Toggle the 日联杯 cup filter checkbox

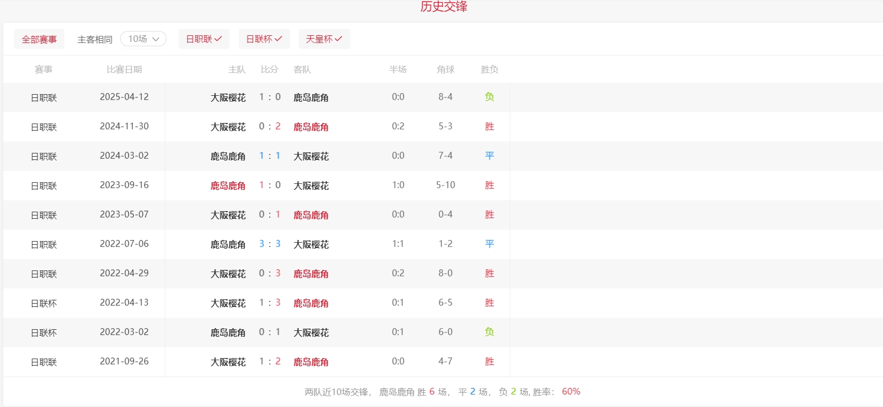[x=264, y=39]
